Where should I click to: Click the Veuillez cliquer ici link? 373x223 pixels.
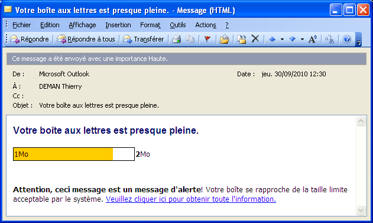click(x=191, y=199)
